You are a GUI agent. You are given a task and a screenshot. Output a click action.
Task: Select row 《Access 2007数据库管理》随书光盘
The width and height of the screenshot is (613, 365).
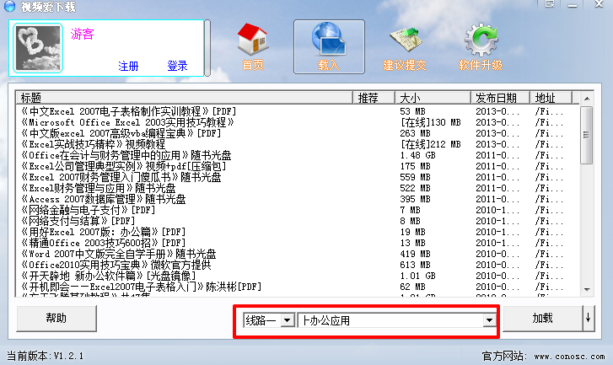297,199
